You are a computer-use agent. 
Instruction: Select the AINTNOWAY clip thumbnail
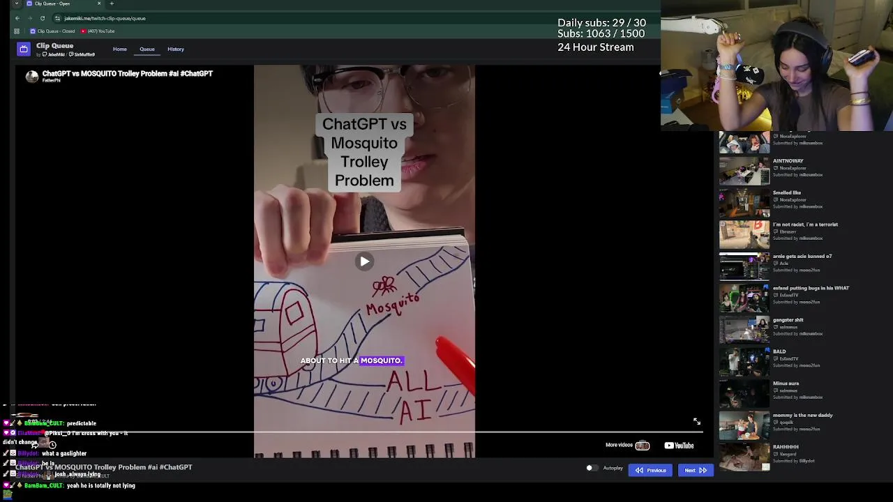(x=744, y=172)
